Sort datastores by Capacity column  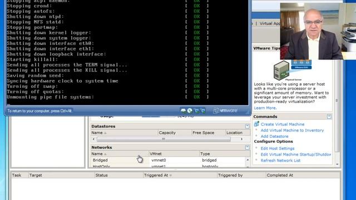pos(175,133)
